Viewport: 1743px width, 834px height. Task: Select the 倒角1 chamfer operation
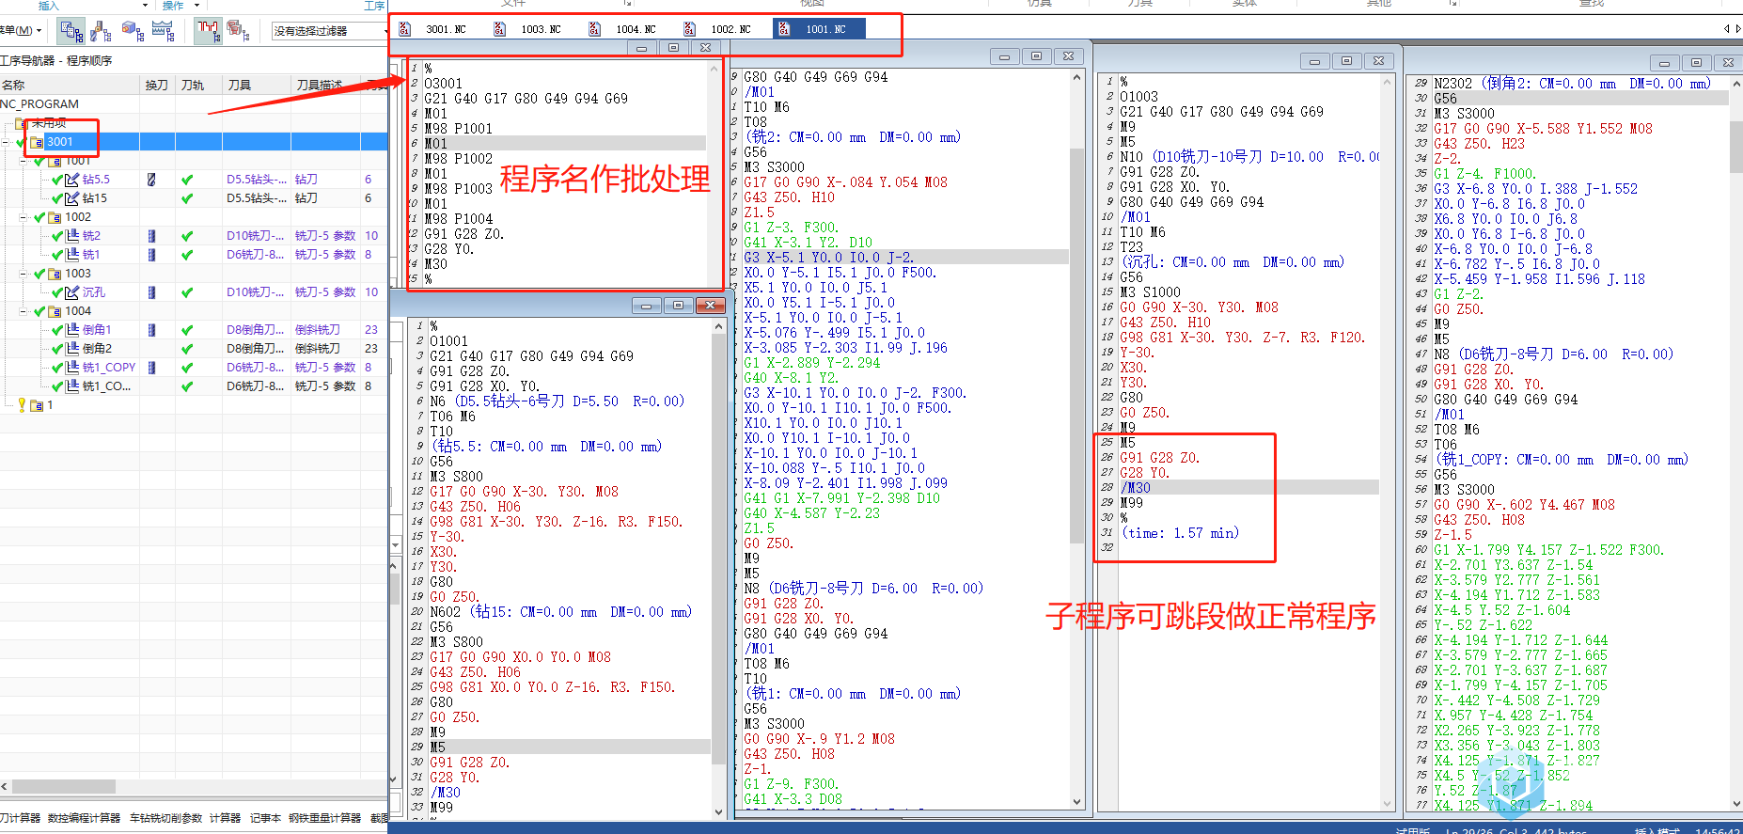tap(97, 330)
